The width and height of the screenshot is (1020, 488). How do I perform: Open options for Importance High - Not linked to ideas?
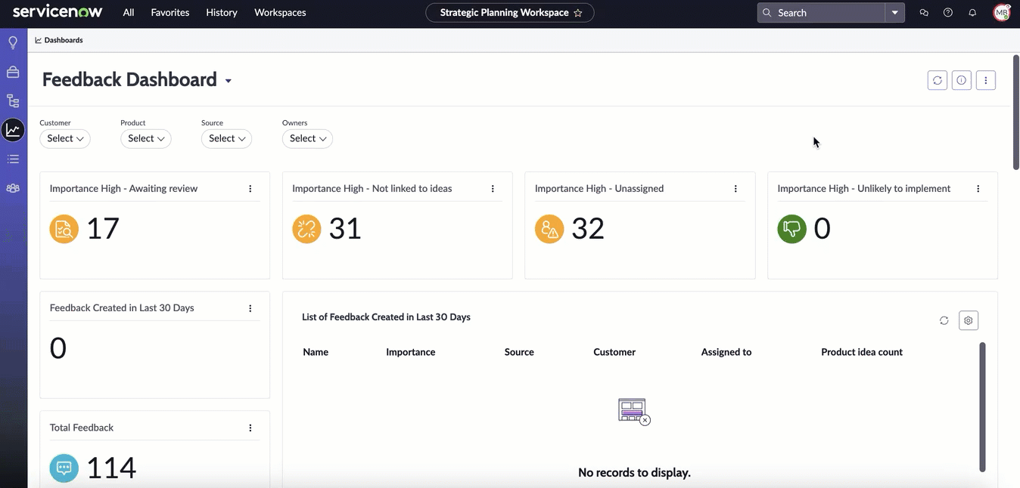coord(493,189)
